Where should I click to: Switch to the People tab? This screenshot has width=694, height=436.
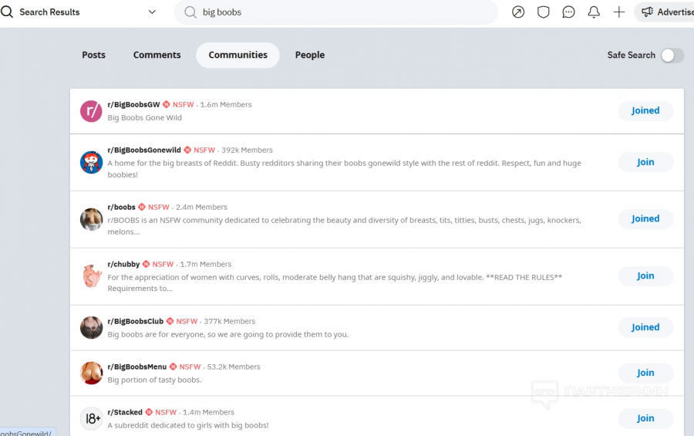click(x=310, y=55)
